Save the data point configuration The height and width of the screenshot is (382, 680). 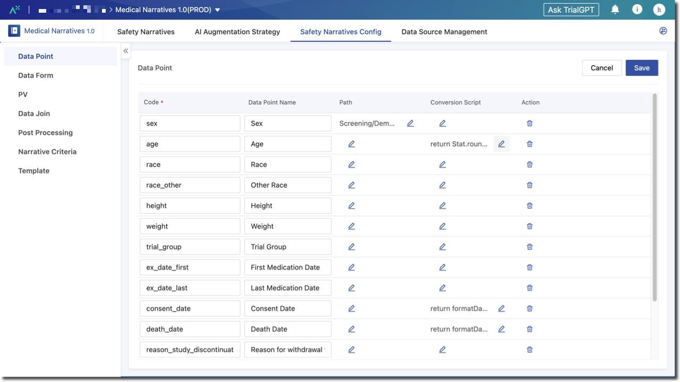[642, 68]
